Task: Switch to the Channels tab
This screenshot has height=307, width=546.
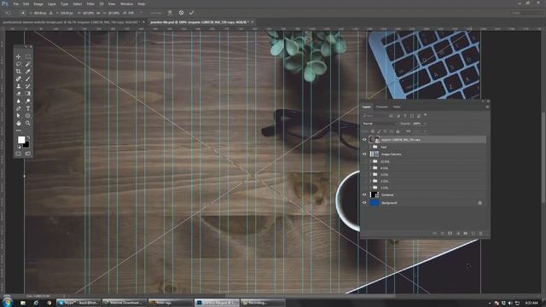Action: 381,107
